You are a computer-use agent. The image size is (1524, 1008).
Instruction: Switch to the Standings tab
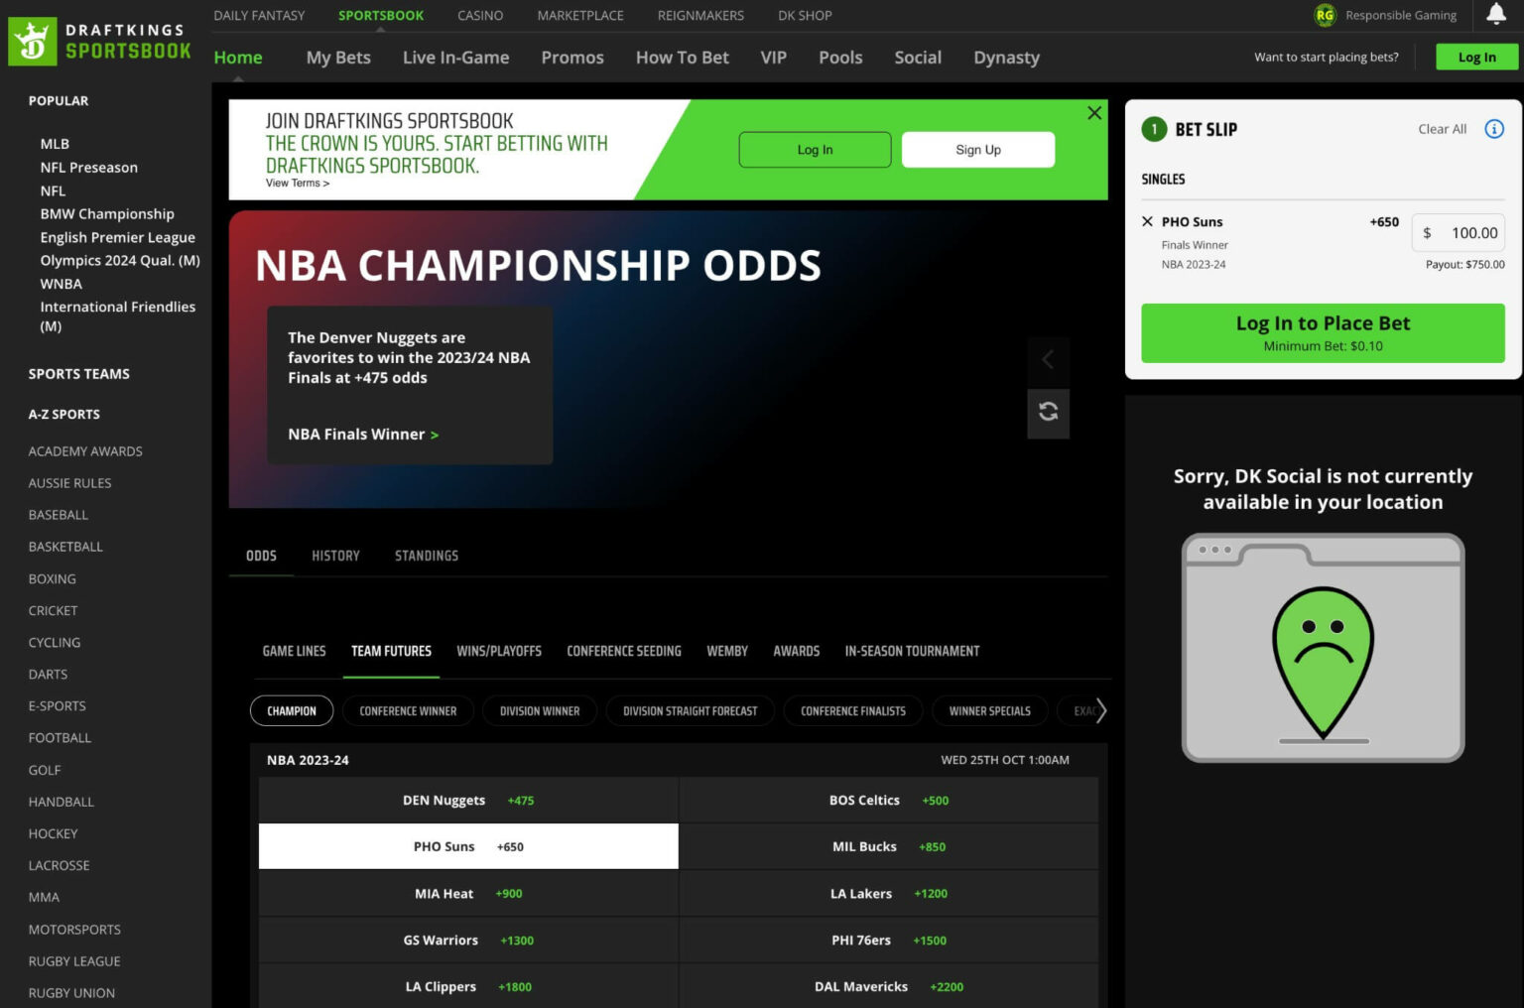(427, 556)
